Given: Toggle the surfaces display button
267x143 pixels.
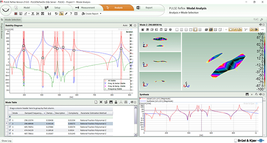Looking at the screenshot, I should point(231,30).
